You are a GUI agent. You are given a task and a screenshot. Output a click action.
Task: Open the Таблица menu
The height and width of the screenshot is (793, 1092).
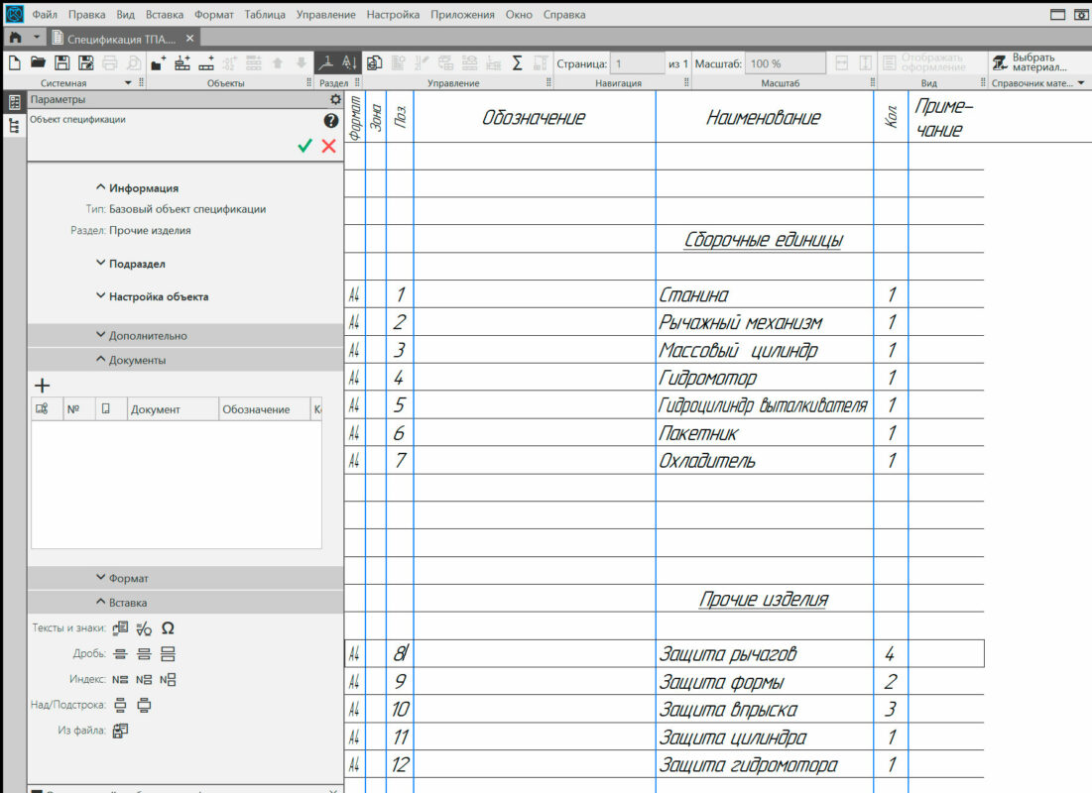tap(265, 15)
